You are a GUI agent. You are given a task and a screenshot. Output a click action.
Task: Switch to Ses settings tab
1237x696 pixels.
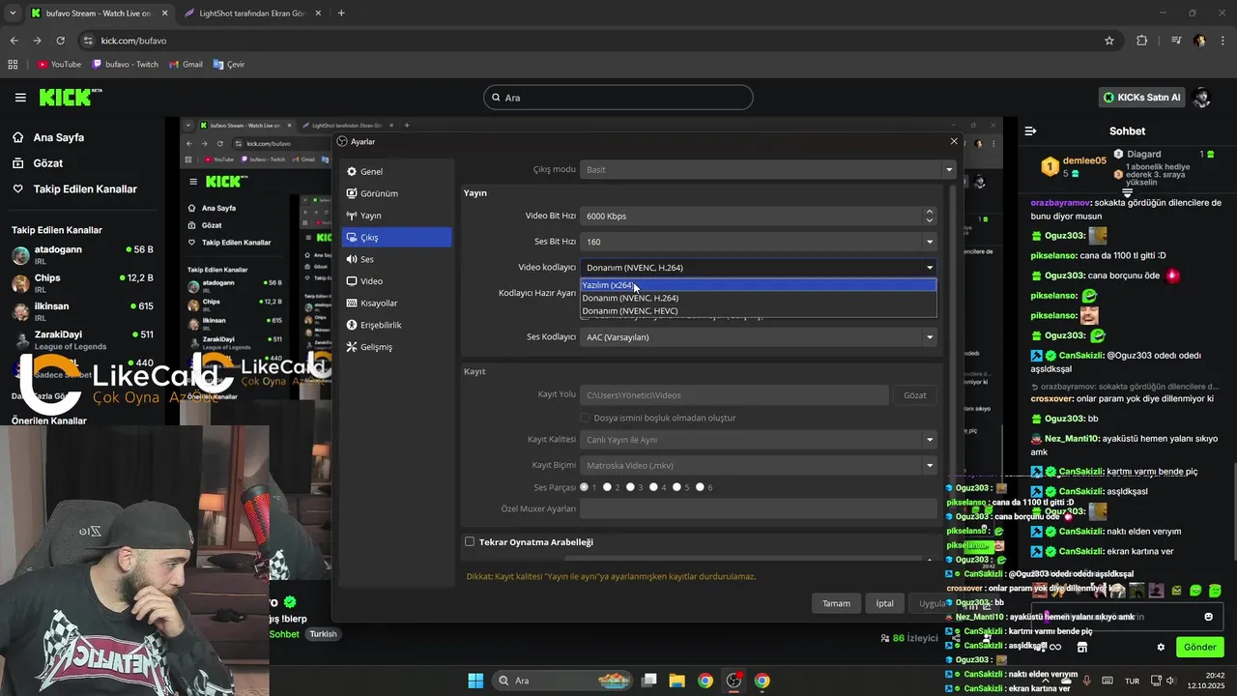pyautogui.click(x=396, y=259)
